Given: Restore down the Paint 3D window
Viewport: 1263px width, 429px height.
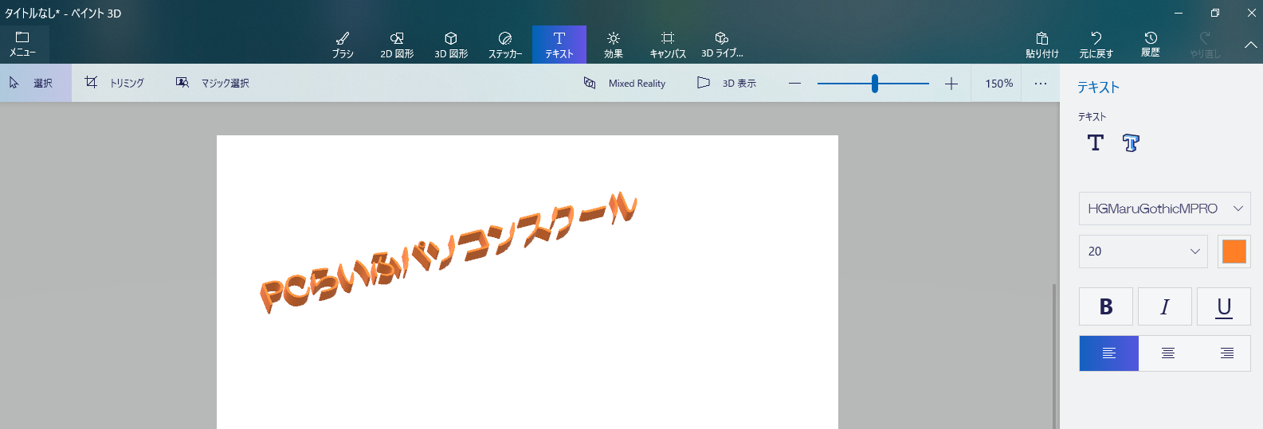Looking at the screenshot, I should point(1215,13).
